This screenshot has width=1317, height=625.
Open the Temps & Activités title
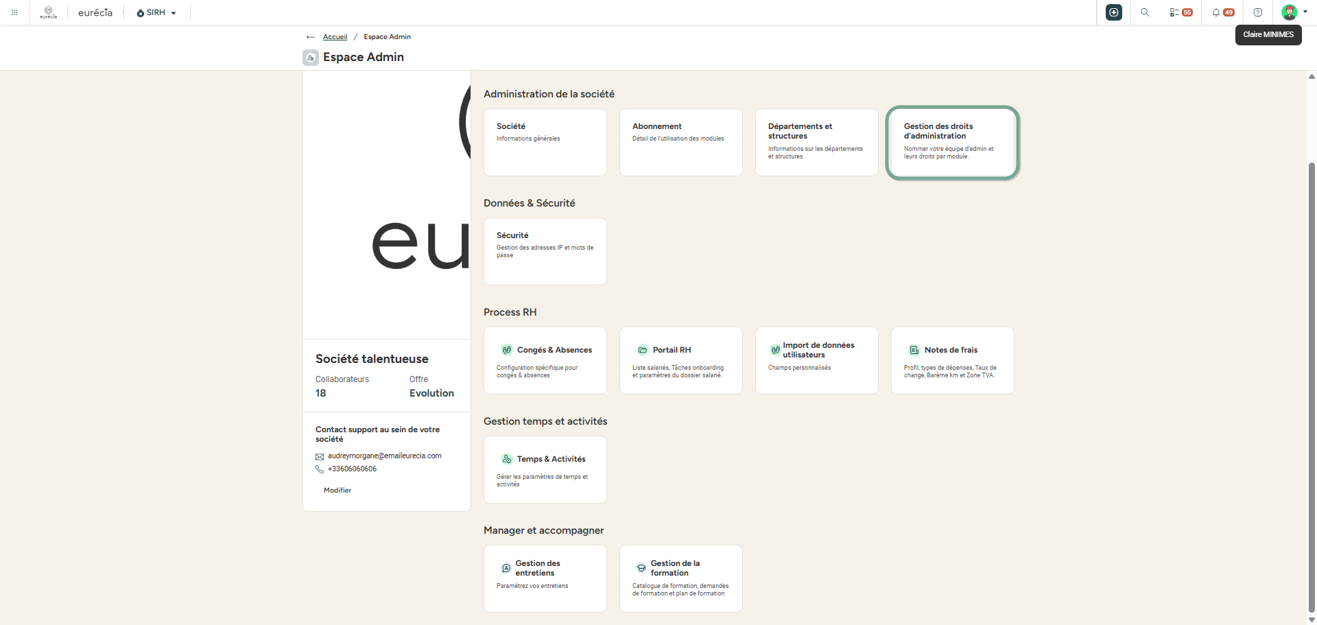pos(551,459)
